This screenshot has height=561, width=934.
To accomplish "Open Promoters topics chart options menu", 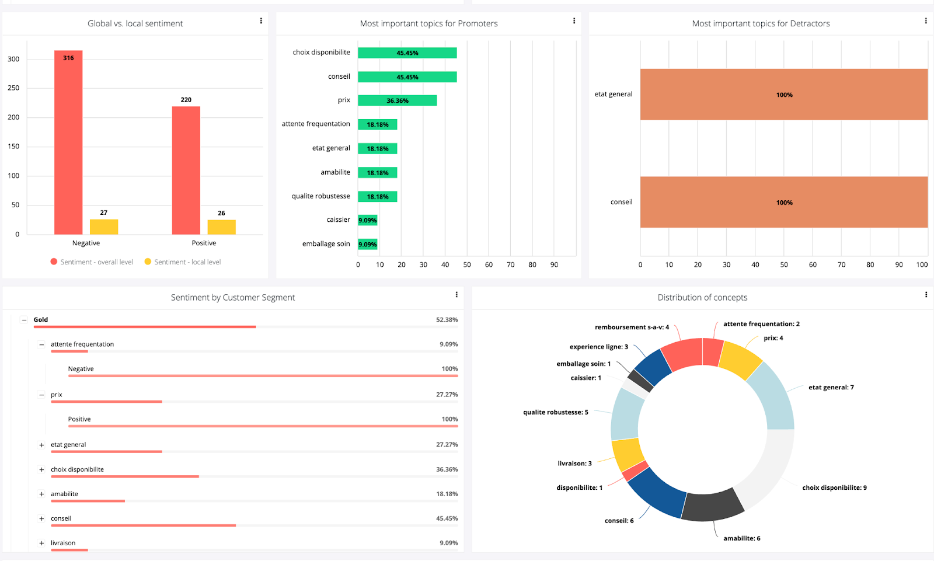I will coord(574,21).
